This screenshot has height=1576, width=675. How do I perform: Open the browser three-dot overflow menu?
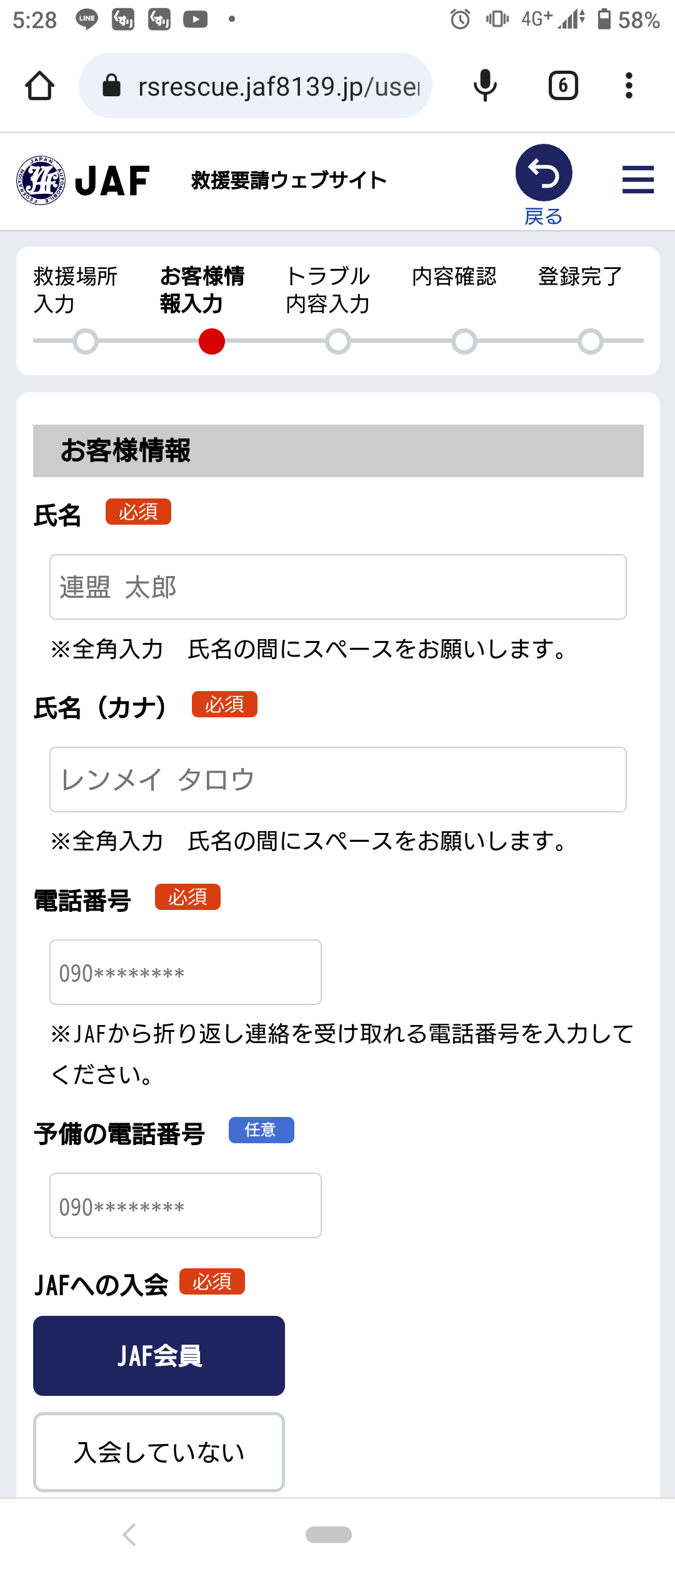point(629,86)
